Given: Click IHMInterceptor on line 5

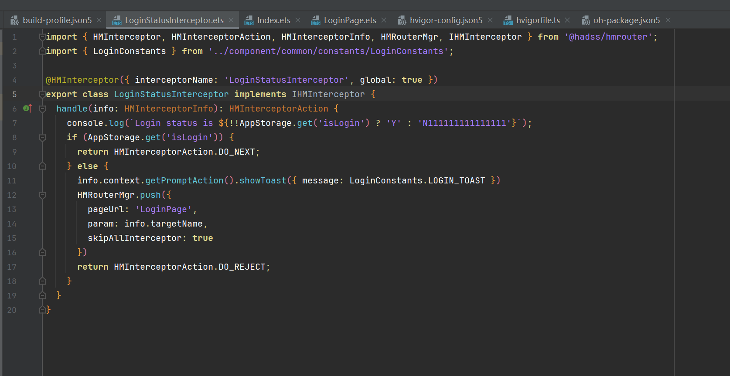Looking at the screenshot, I should 328,95.
